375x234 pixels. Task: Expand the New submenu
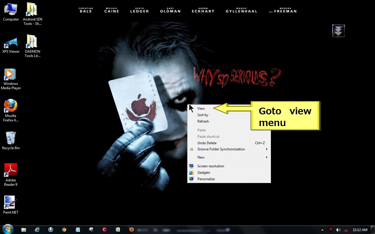[201, 157]
